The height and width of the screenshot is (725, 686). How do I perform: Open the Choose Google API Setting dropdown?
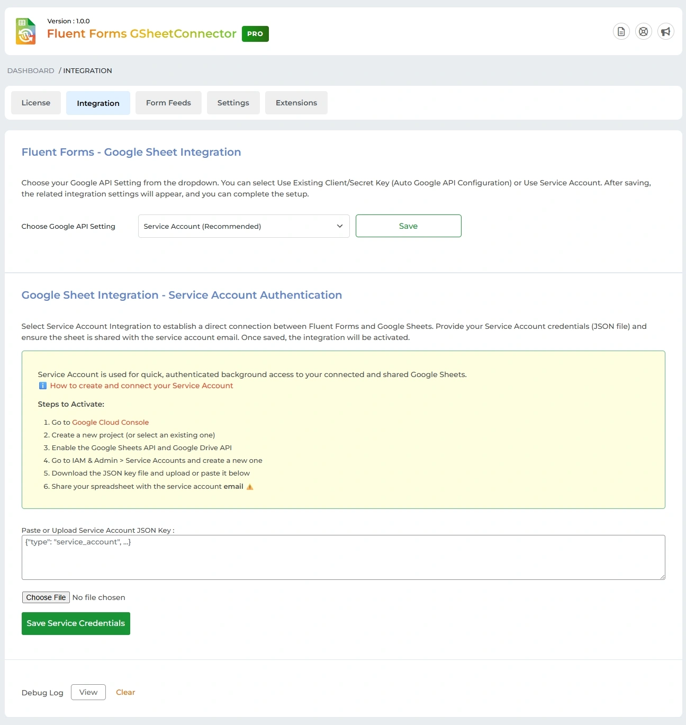point(244,226)
